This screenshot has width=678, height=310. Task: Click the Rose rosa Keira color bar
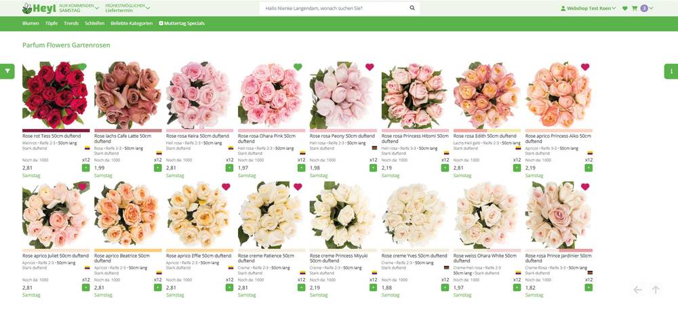(x=198, y=130)
